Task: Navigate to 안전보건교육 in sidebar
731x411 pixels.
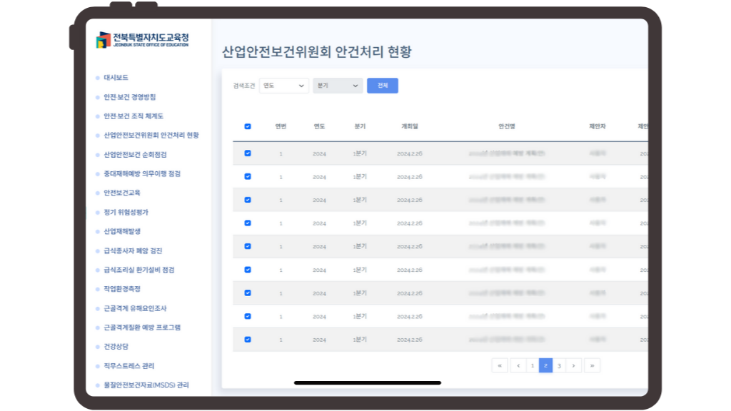Action: pos(122,193)
